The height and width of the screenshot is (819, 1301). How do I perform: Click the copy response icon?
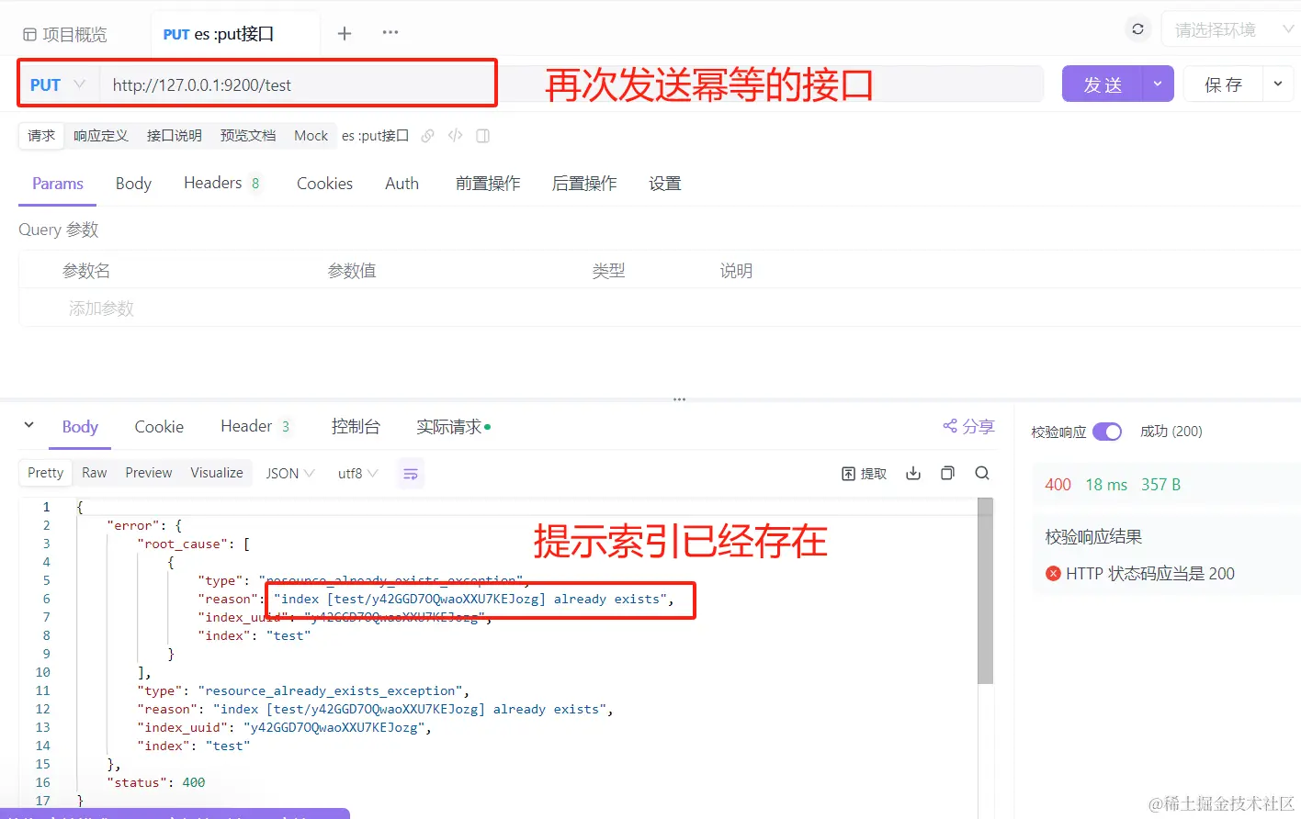[x=947, y=473]
